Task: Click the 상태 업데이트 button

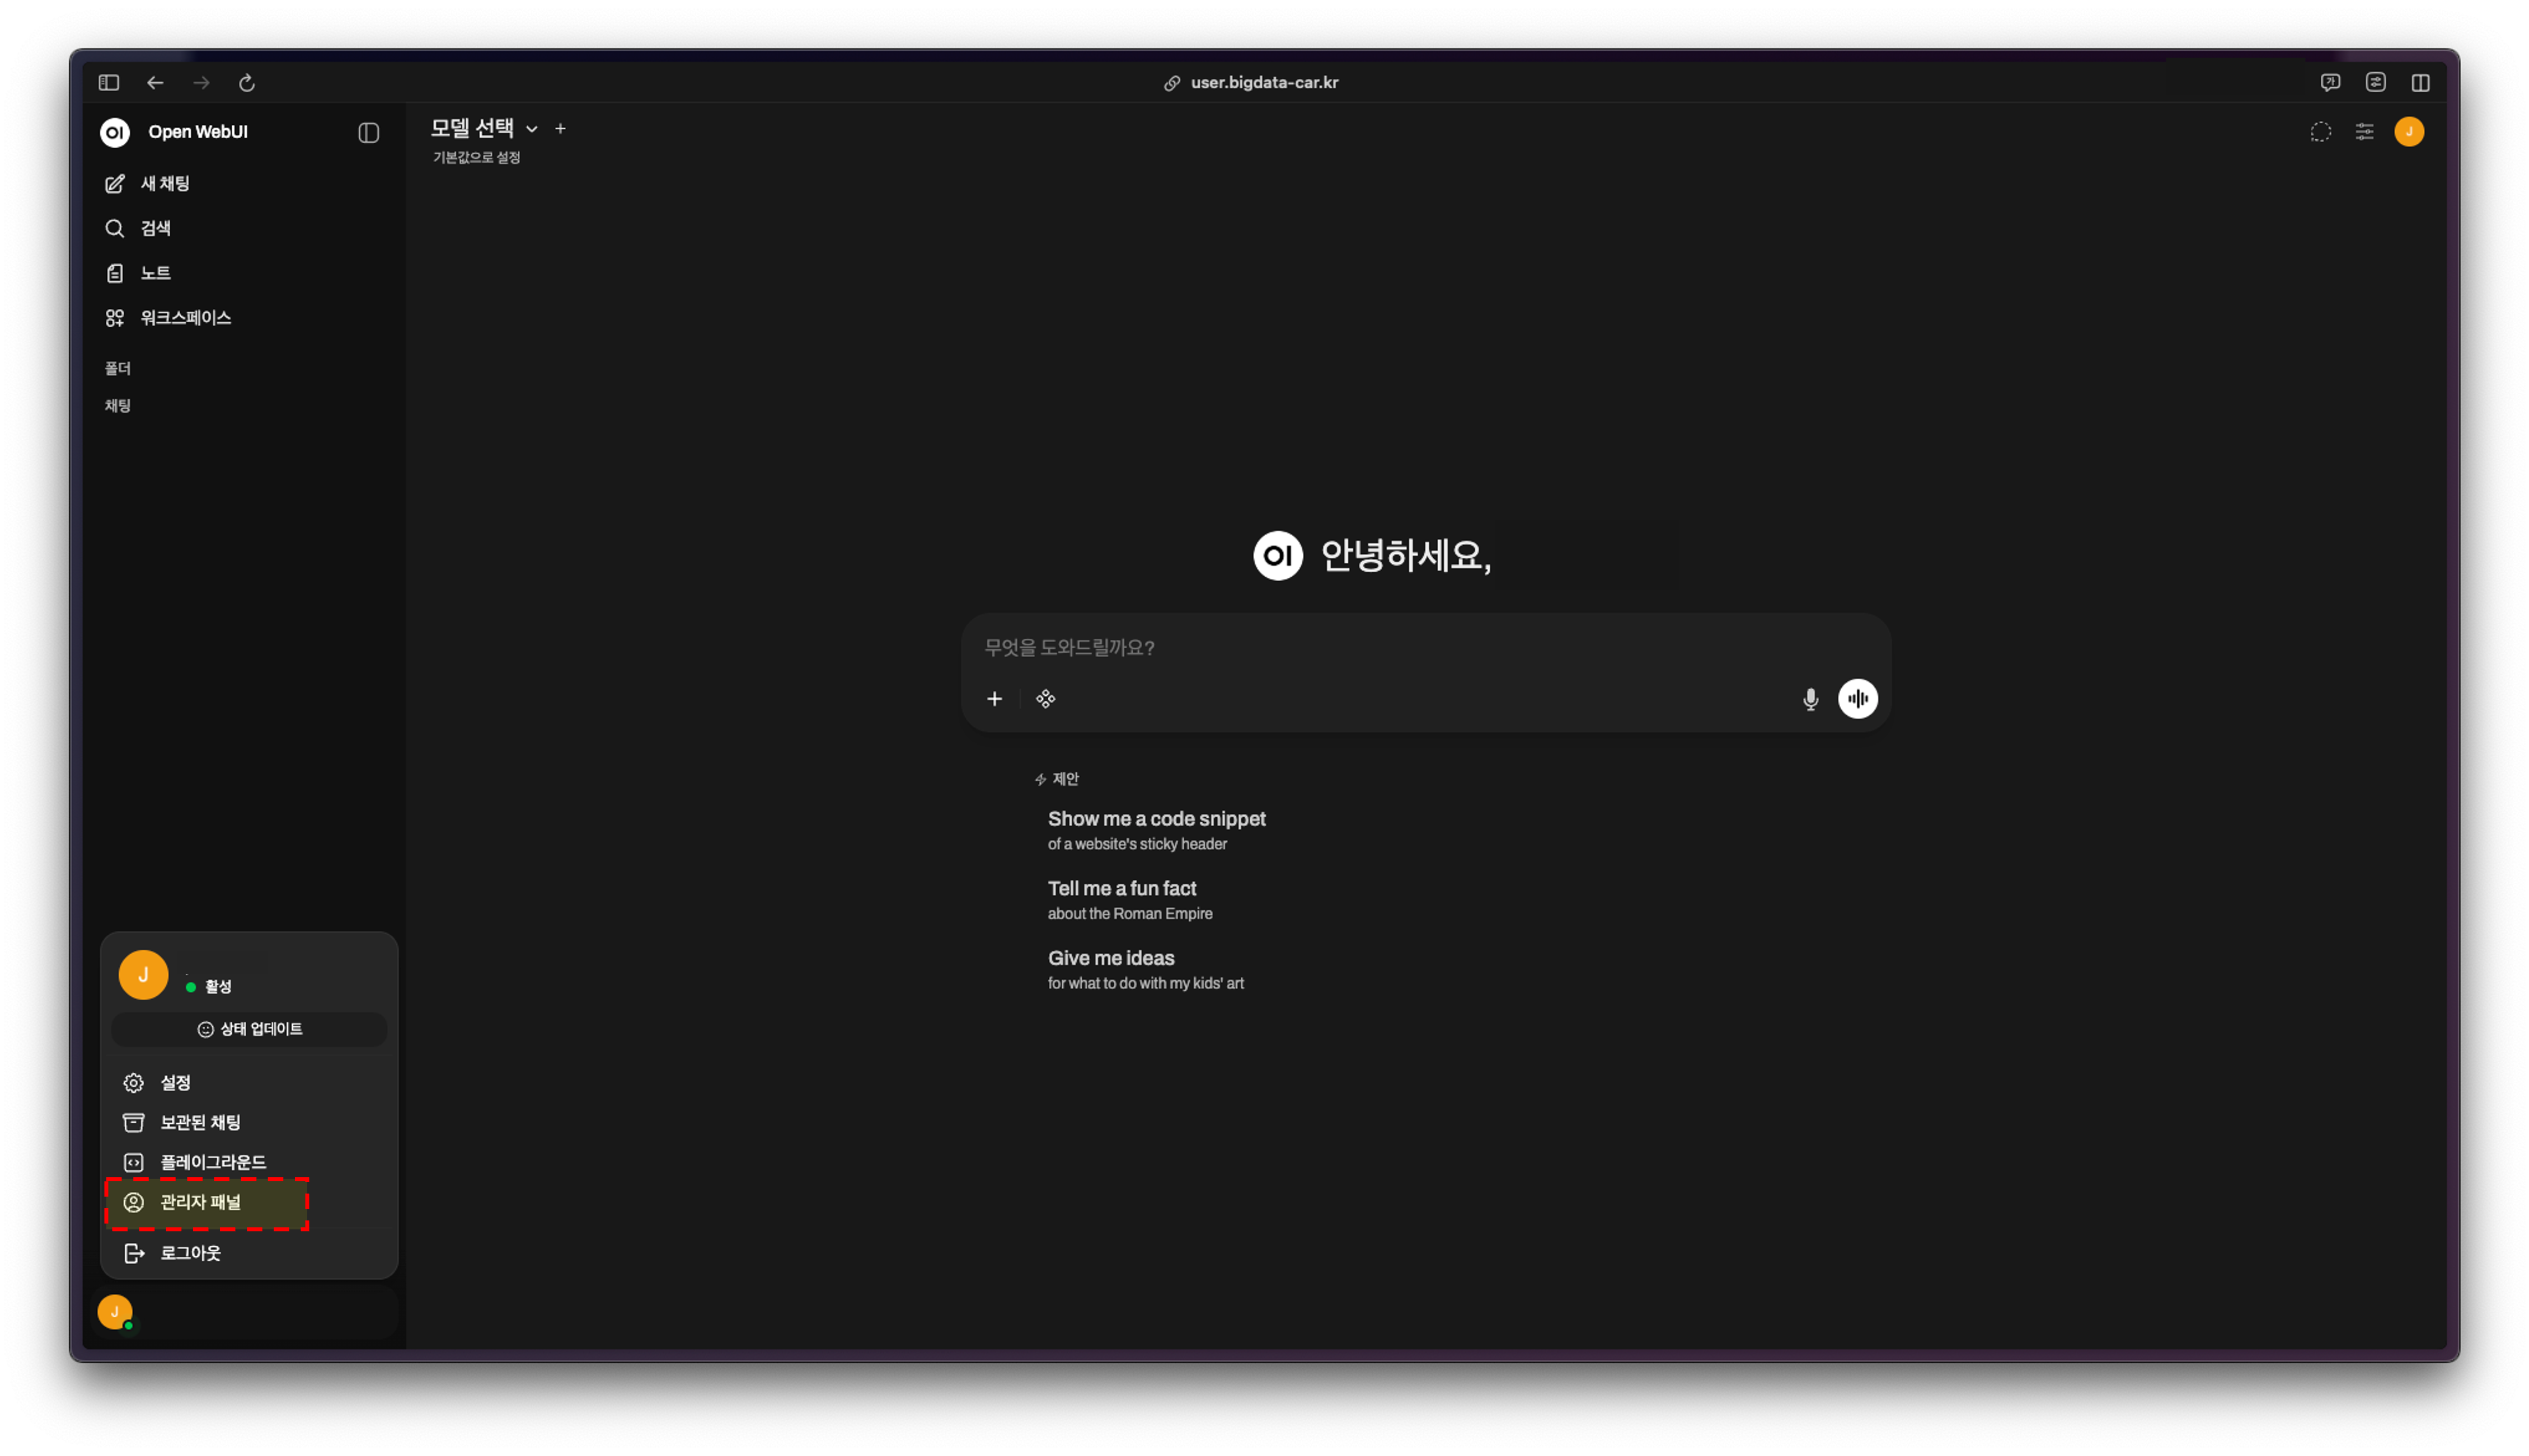Action: [x=249, y=1029]
